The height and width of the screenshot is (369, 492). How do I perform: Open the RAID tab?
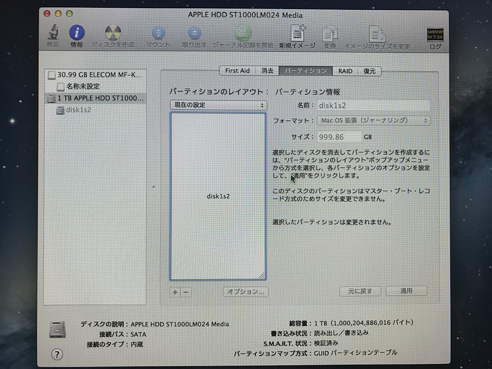coord(345,71)
